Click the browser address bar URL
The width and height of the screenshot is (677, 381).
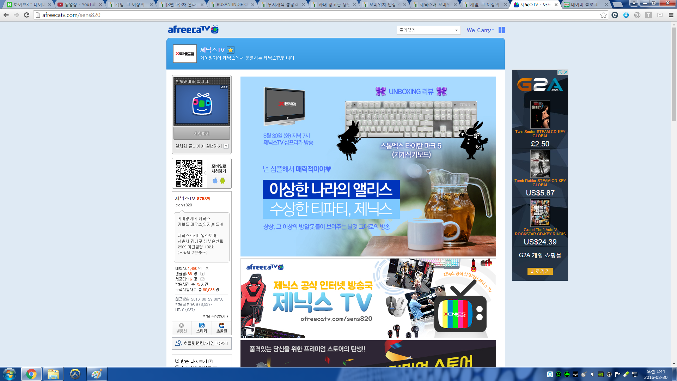click(212, 15)
